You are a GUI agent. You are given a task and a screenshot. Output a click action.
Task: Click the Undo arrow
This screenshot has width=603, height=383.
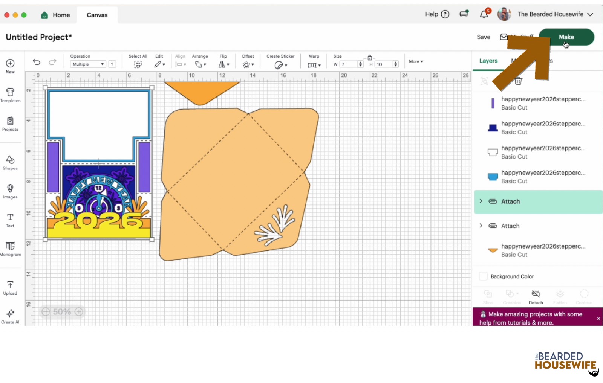point(37,62)
